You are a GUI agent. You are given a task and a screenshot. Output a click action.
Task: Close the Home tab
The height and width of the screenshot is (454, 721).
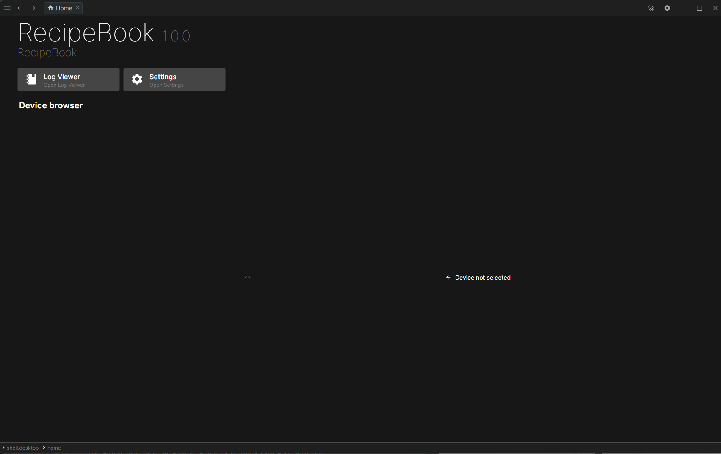pyautogui.click(x=77, y=8)
